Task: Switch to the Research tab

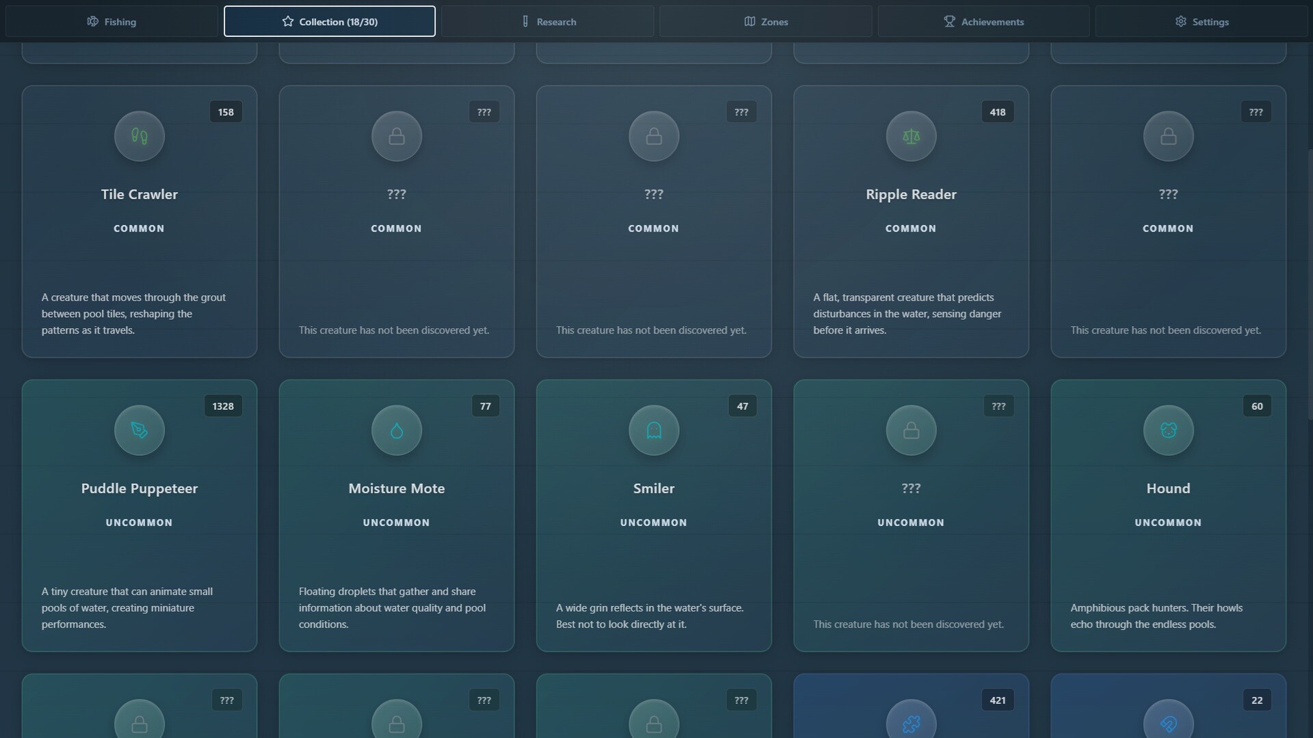Action: (x=548, y=21)
